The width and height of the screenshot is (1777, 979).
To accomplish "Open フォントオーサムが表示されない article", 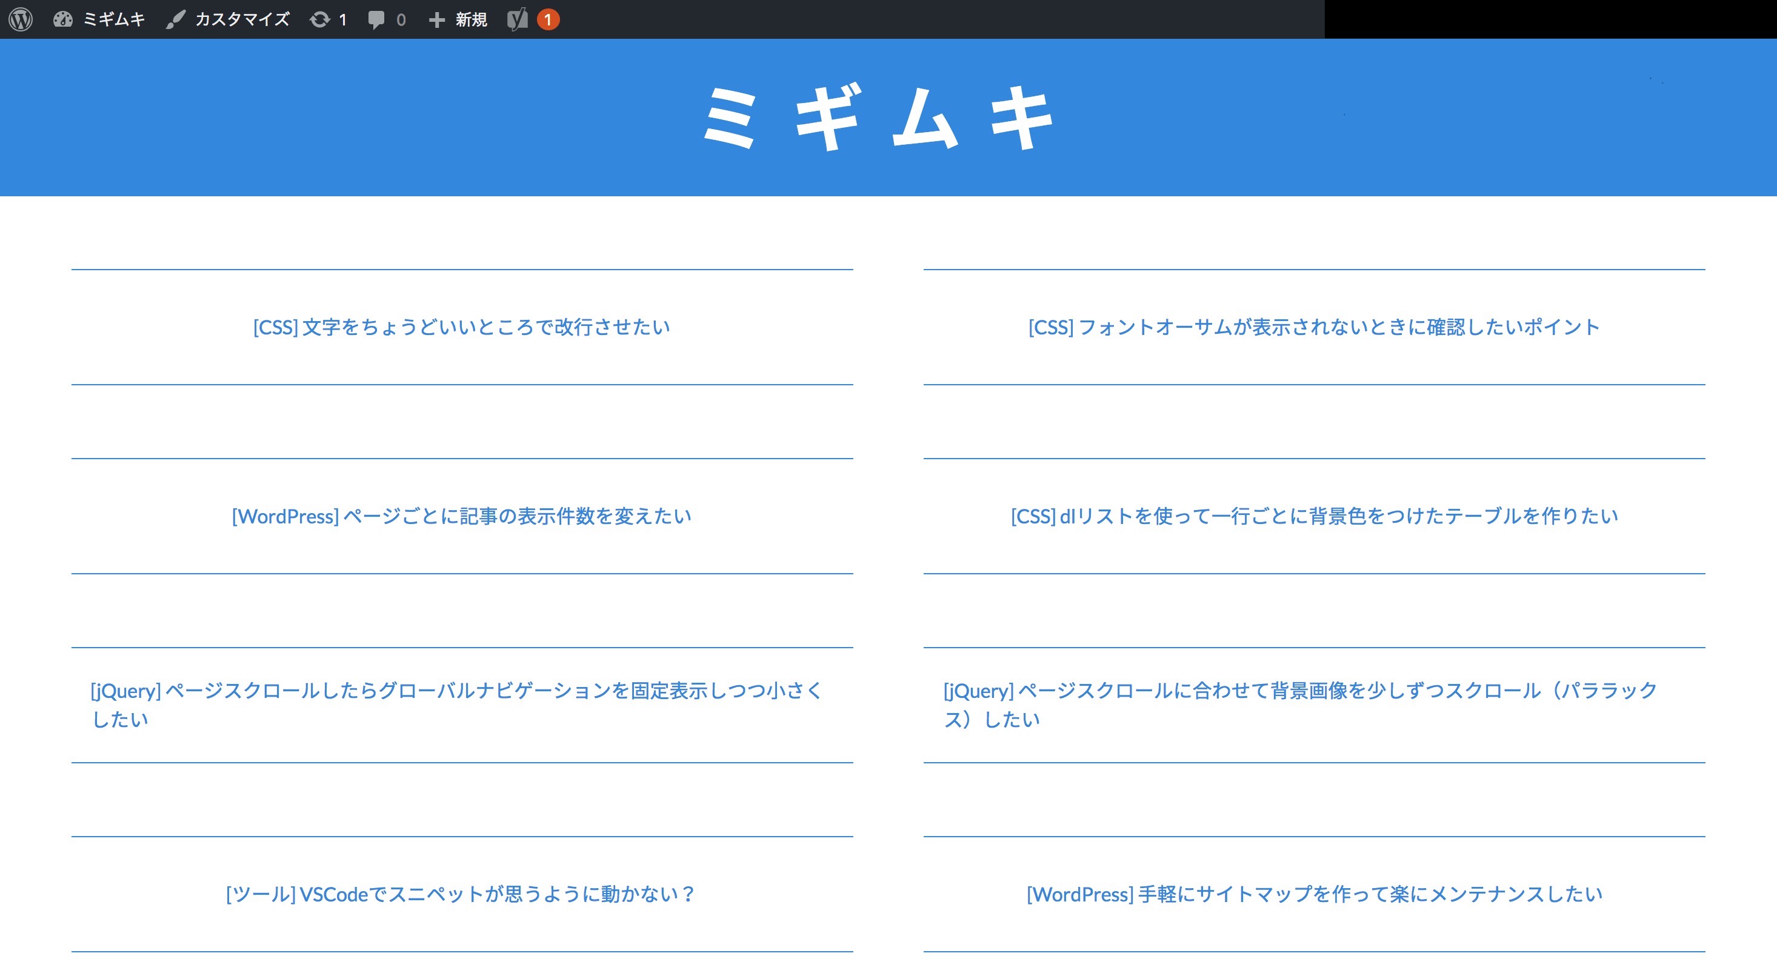I will tap(1314, 327).
